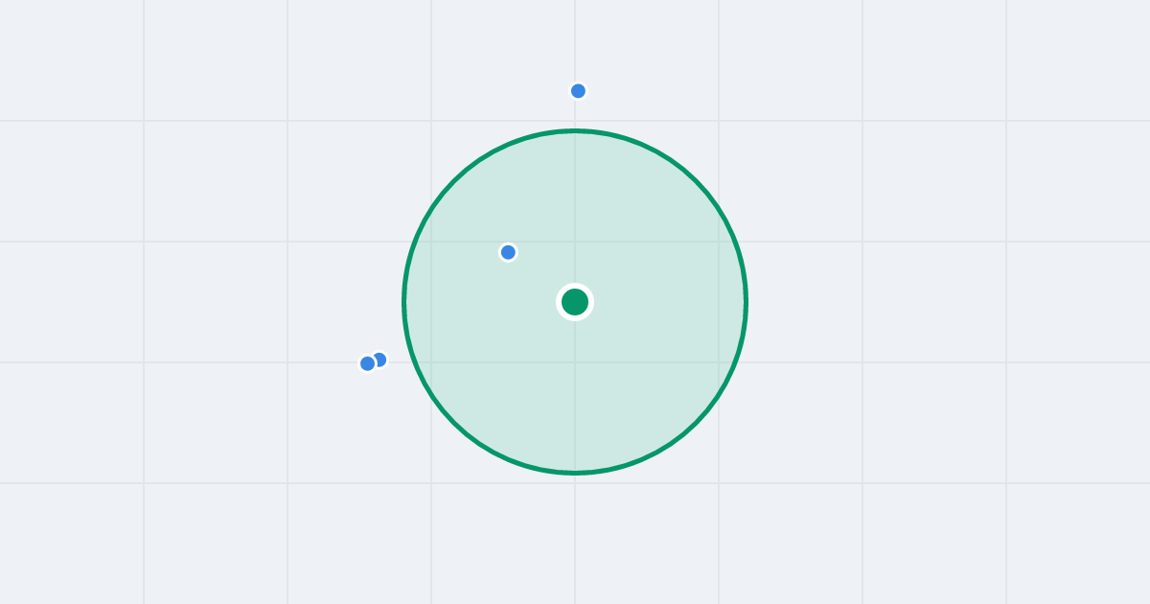Click the green circle's outline at its rightmost point

(x=747, y=302)
